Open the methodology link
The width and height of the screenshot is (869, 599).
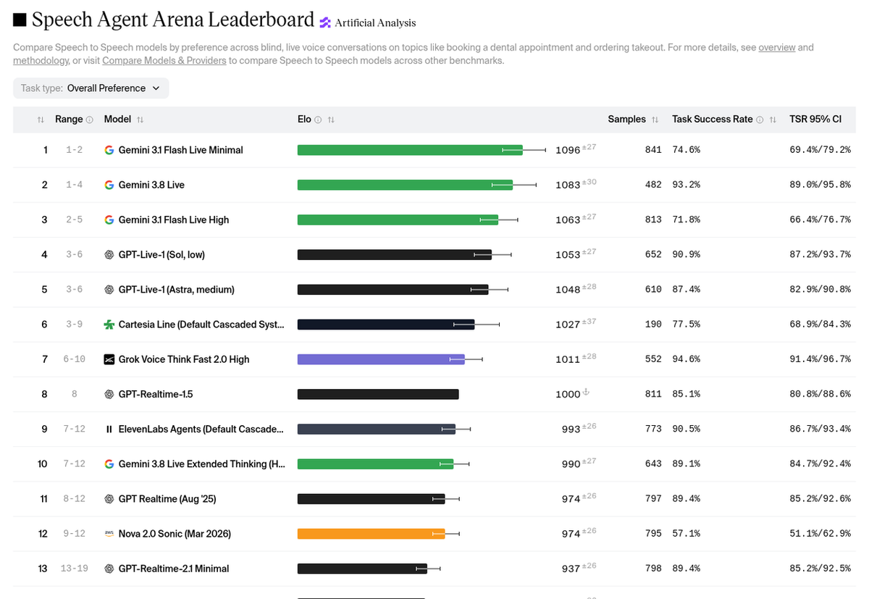41,60
